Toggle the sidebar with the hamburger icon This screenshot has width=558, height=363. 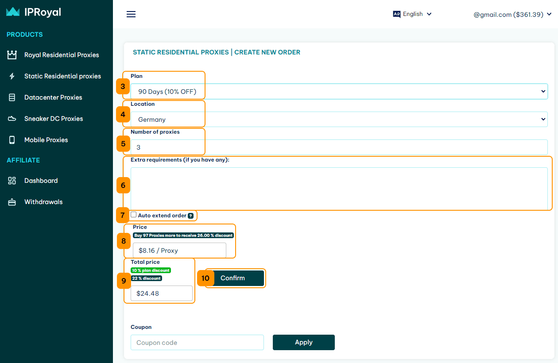coord(131,14)
